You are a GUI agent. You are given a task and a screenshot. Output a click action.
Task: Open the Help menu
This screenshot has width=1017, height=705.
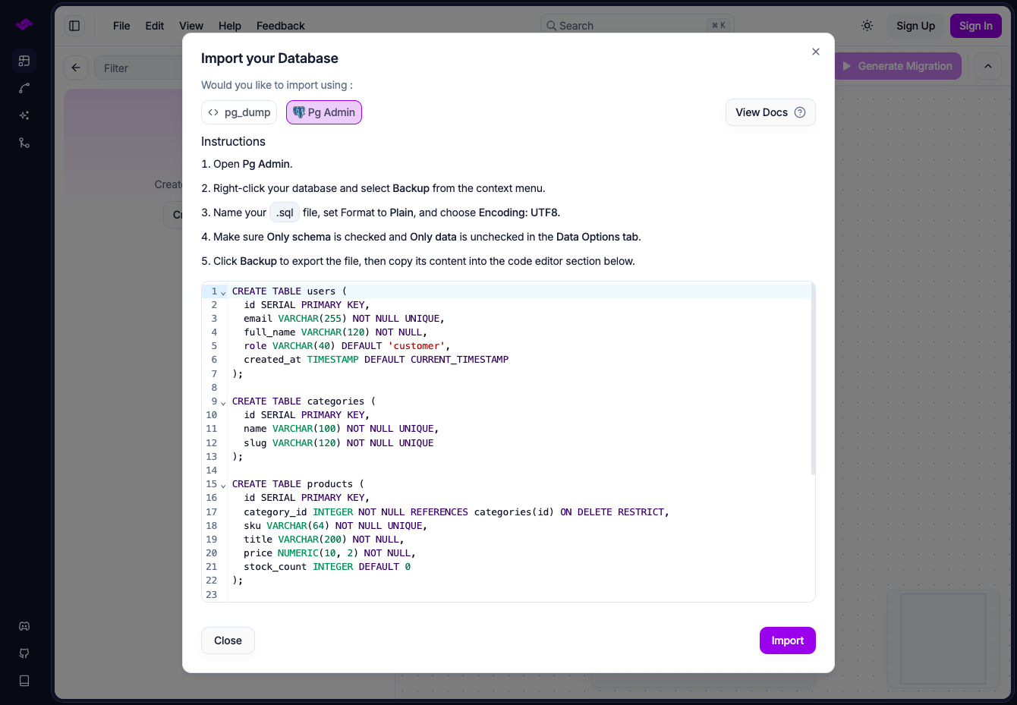(x=230, y=26)
